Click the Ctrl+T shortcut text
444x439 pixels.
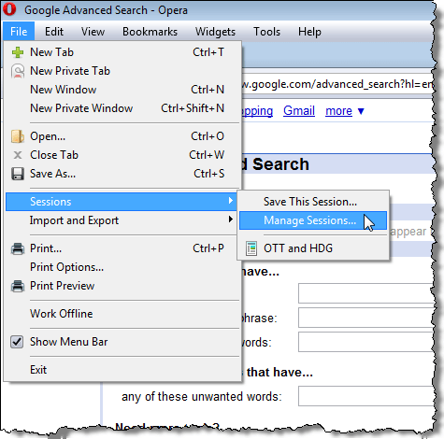(x=208, y=52)
